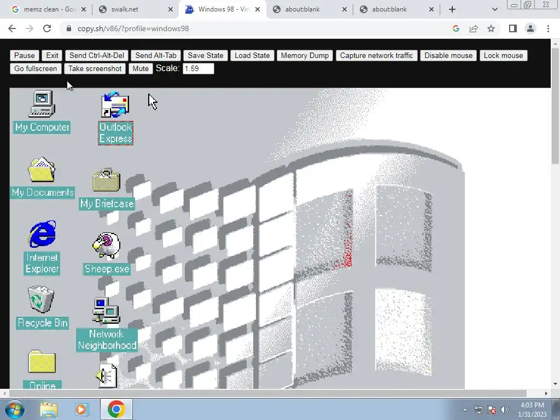Viewport: 560px width, 420px height.
Task: Toggle Chrome side panel
Action: tap(513, 28)
